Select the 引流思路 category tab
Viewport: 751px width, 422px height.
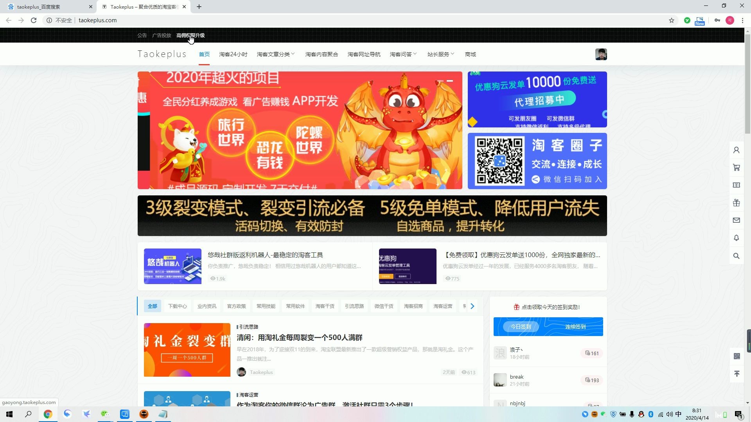pyautogui.click(x=354, y=306)
